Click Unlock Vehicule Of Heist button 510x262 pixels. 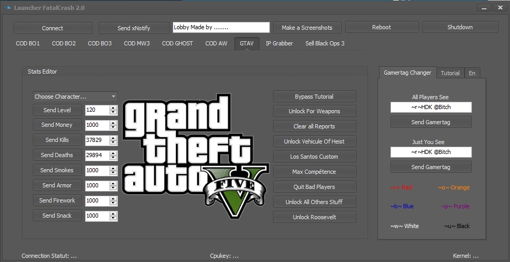pos(315,141)
